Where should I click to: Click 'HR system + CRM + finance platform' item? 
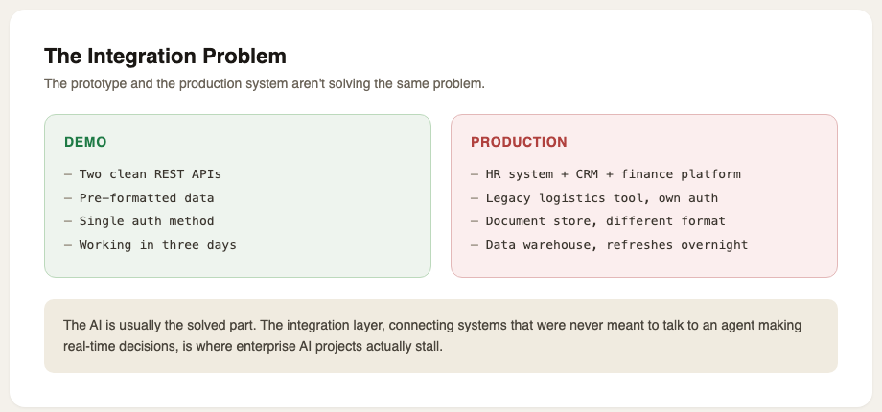614,174
